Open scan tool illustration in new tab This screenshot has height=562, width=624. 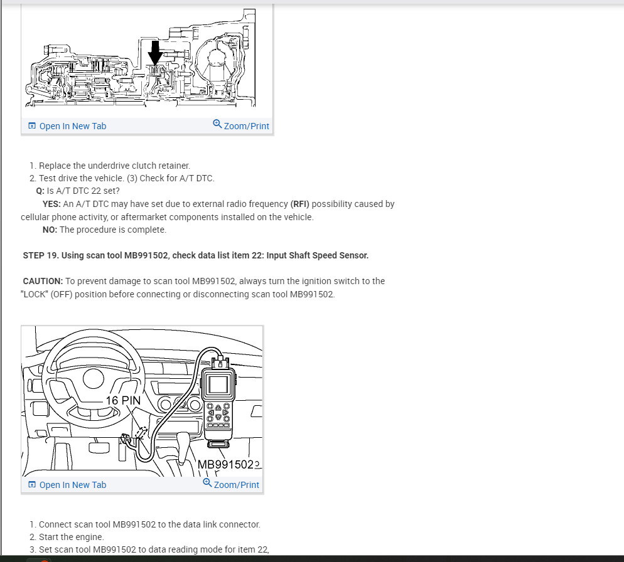(72, 485)
